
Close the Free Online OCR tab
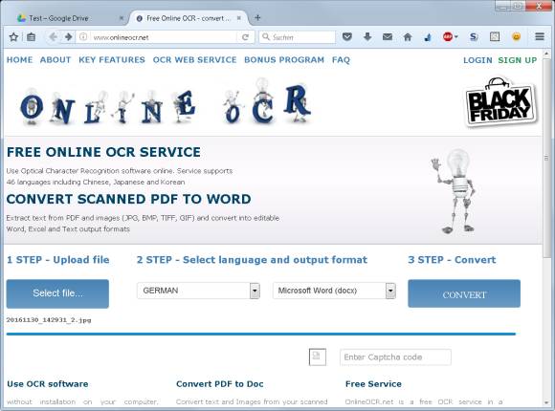click(239, 18)
